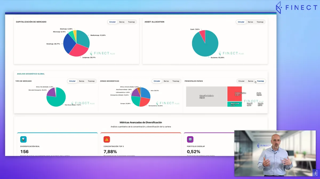Show Tipo de Mercado as Barras

[82, 81]
